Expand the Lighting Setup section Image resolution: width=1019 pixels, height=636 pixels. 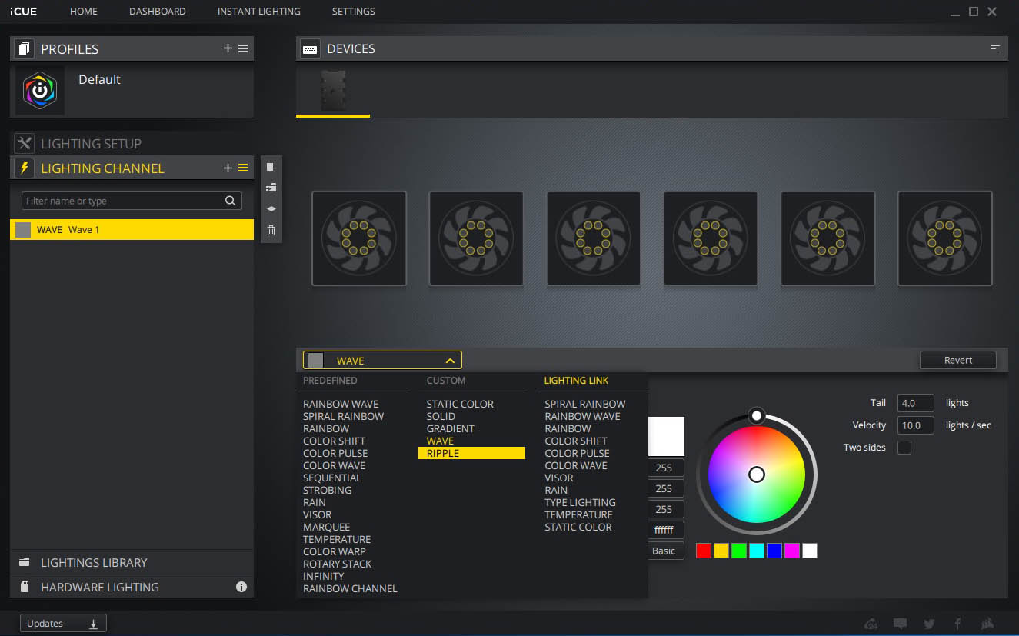[132, 143]
